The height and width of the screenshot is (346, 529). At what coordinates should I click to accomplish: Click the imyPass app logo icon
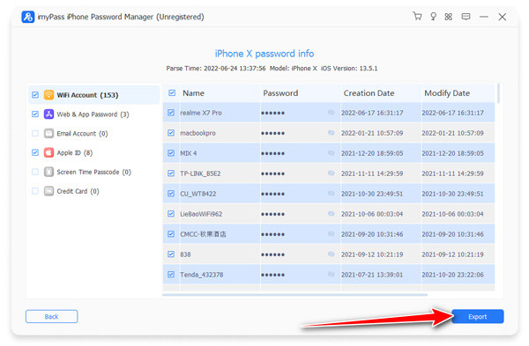28,17
